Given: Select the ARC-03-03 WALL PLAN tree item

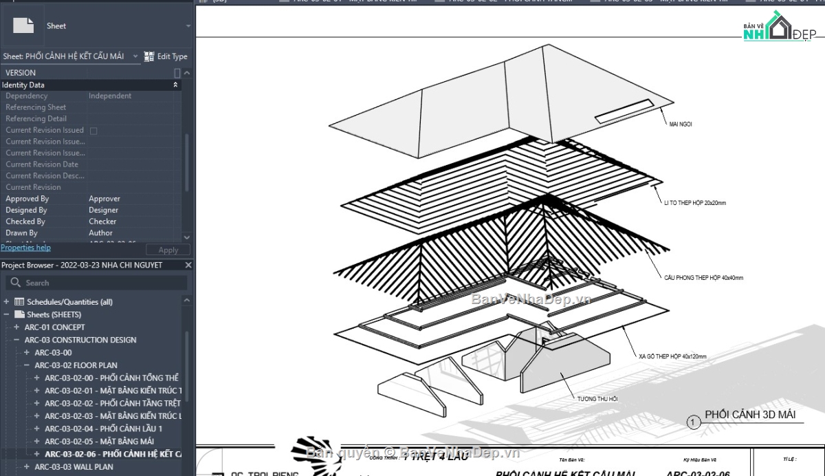Looking at the screenshot, I should [74, 467].
